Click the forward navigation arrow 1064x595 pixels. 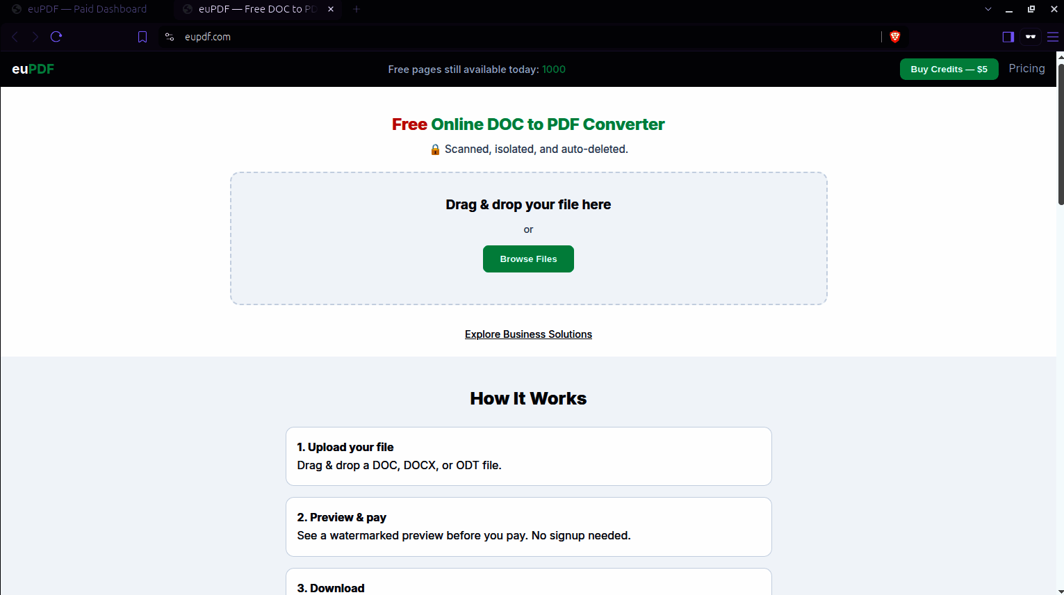point(35,37)
